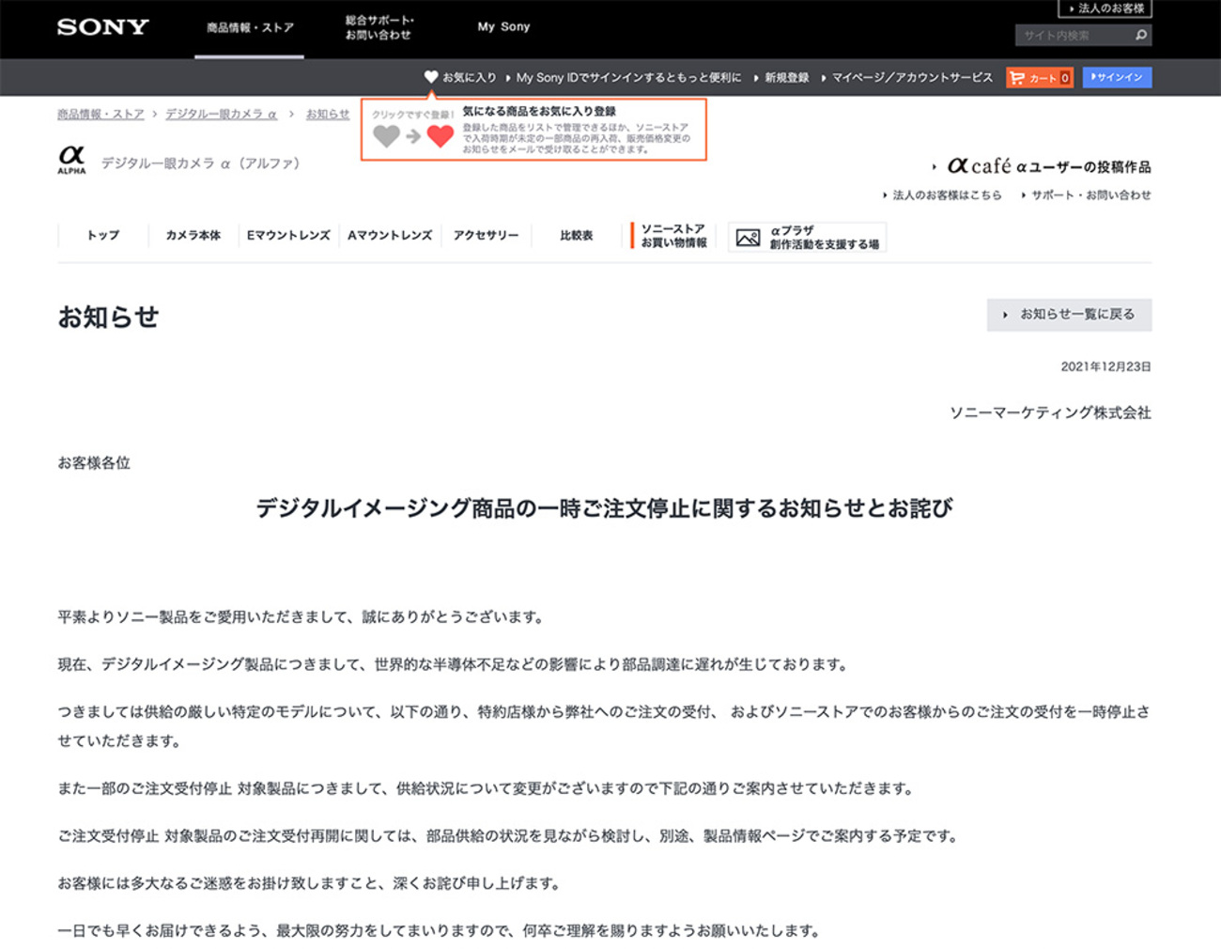The image size is (1221, 949).
Task: Open the 商品情報・ストア top menu
Action: 250,28
